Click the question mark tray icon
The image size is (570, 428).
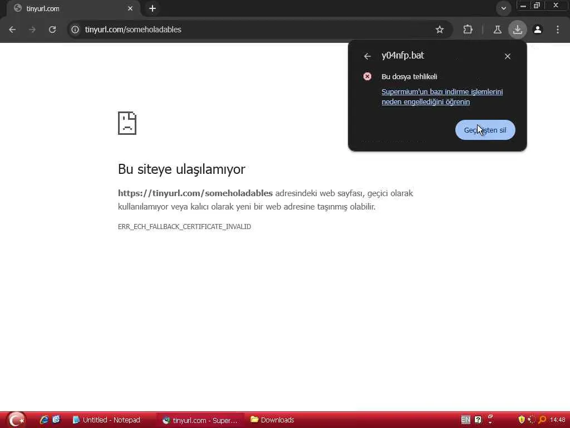(x=478, y=420)
